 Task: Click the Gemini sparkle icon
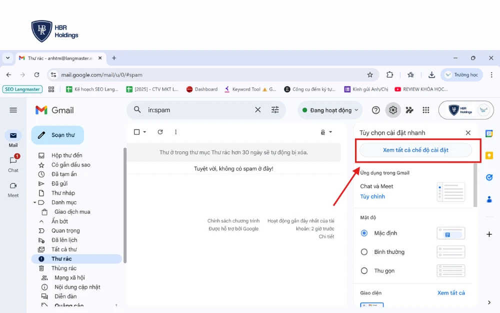tap(409, 110)
